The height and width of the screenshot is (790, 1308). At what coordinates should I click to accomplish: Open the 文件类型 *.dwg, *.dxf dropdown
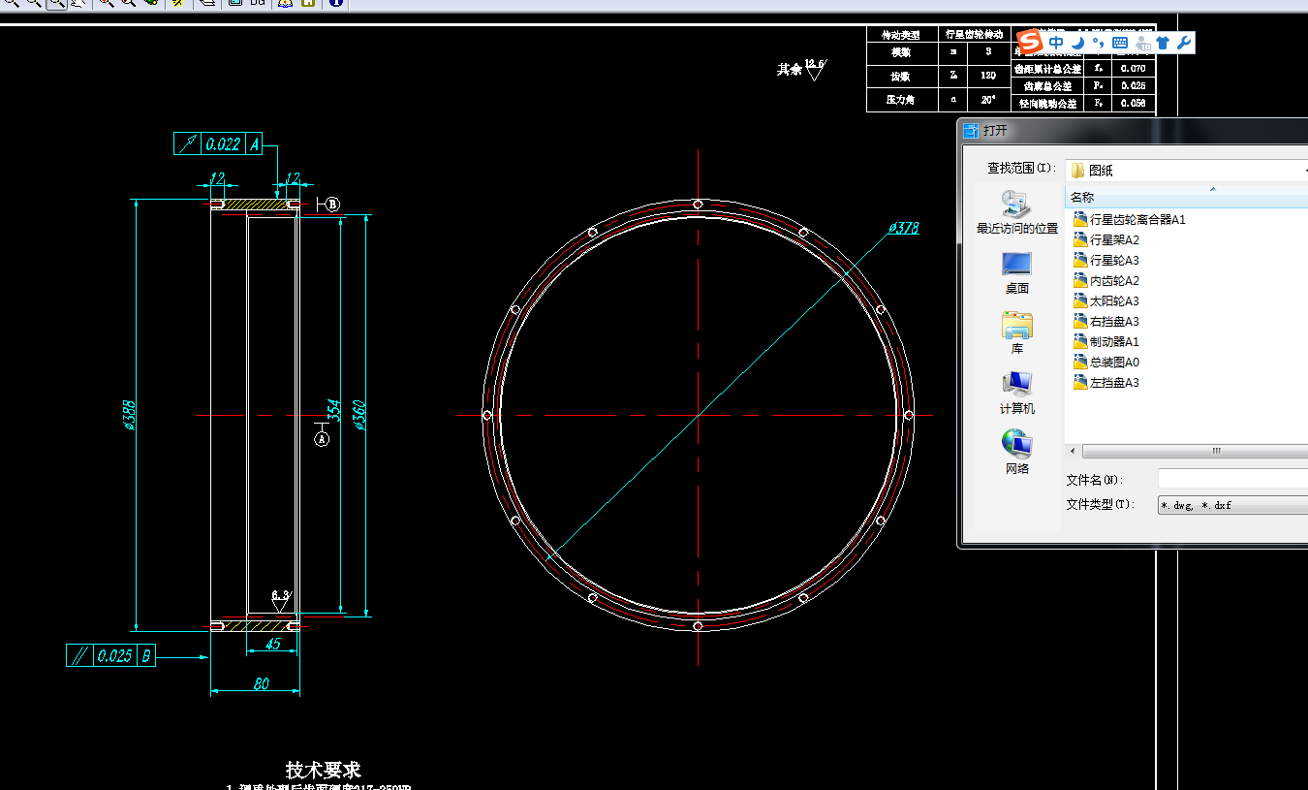tap(1232, 505)
